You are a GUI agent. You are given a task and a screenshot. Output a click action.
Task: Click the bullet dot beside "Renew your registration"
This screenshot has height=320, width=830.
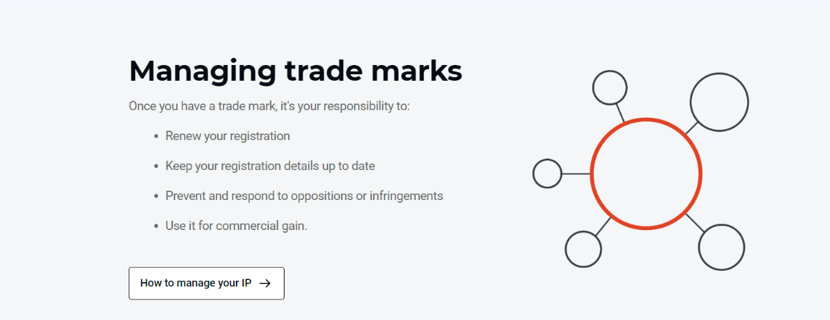click(x=156, y=136)
